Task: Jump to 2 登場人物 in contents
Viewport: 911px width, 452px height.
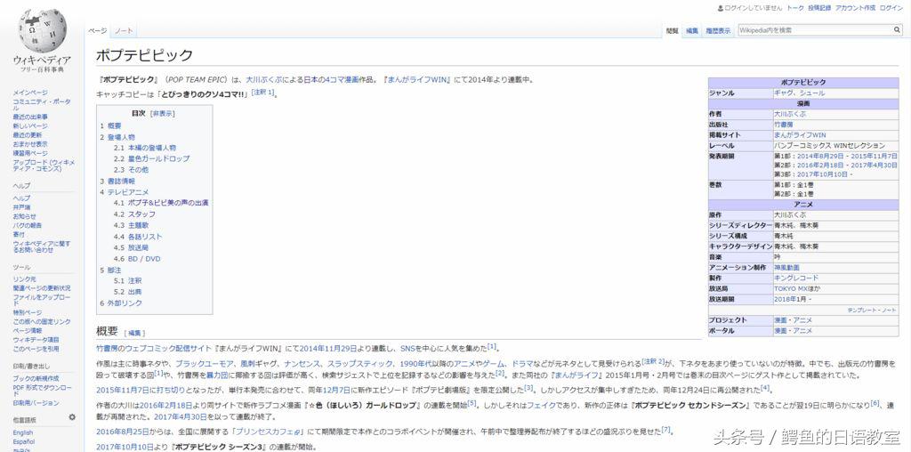Action: pos(117,137)
